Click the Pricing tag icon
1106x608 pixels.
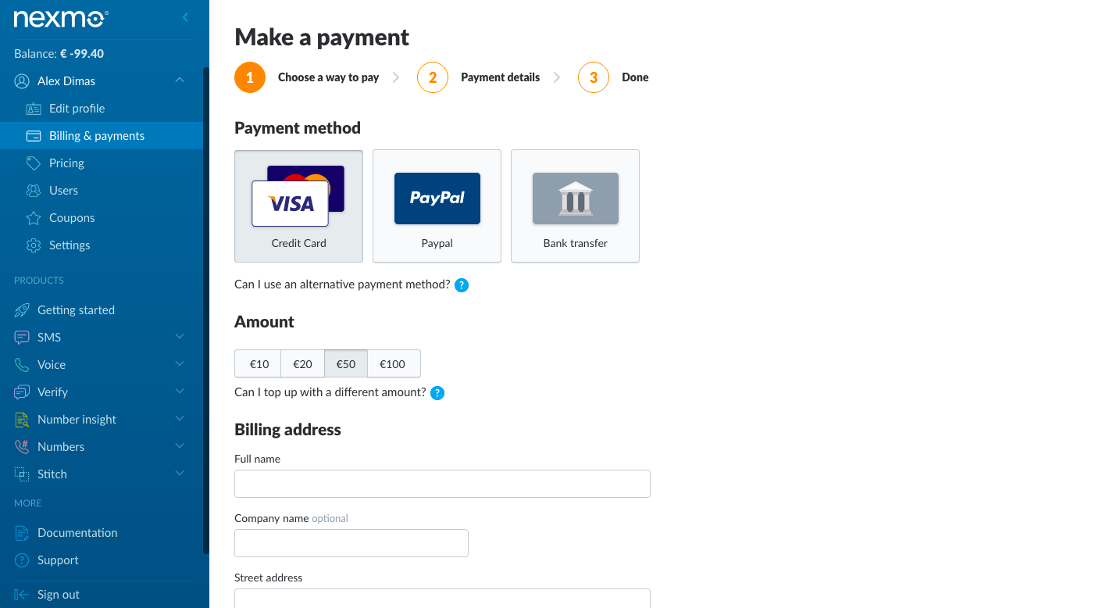(33, 163)
